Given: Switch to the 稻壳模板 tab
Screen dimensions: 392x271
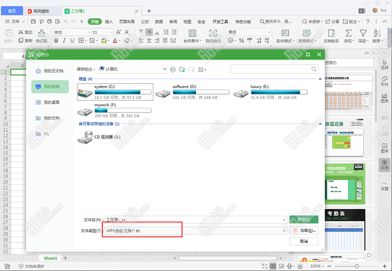Looking at the screenshot, I should coord(42,11).
